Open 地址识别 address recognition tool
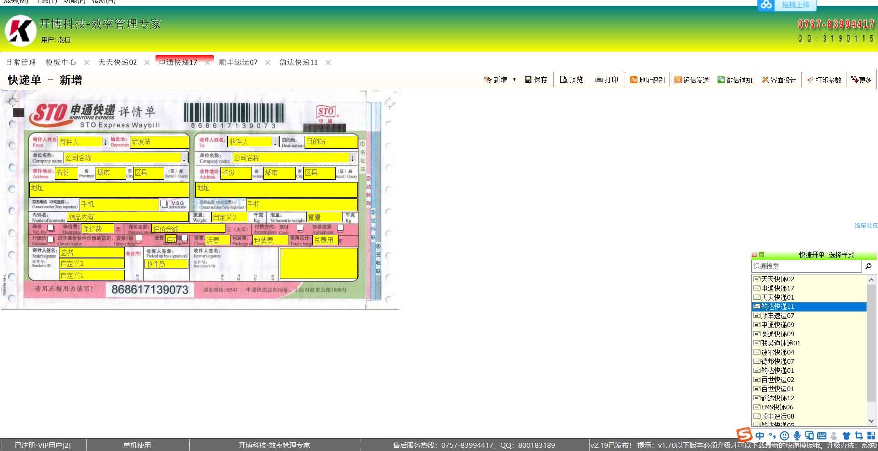 click(647, 80)
